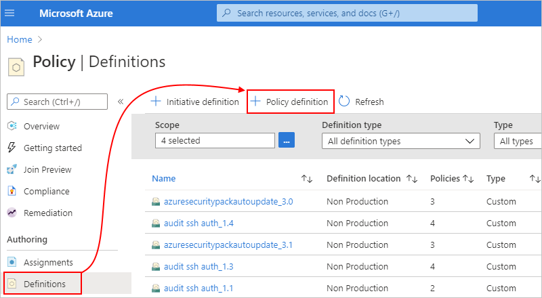Screen dimensions: 542x298
Task: Open azuresecuritypackautoupdate_3.0 link
Action: (x=228, y=201)
